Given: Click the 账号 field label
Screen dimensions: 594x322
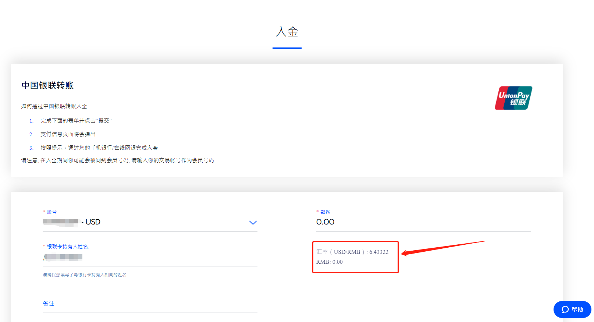Looking at the screenshot, I should click(51, 212).
